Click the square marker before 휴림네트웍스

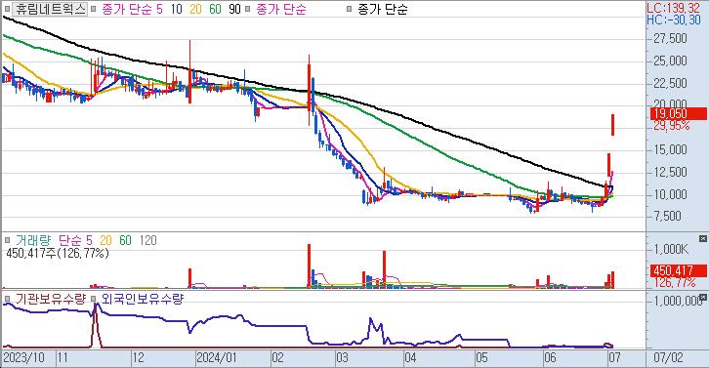click(x=7, y=9)
